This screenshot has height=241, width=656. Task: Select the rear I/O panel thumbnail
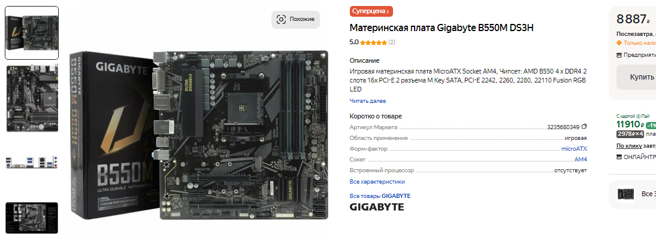pyautogui.click(x=32, y=162)
